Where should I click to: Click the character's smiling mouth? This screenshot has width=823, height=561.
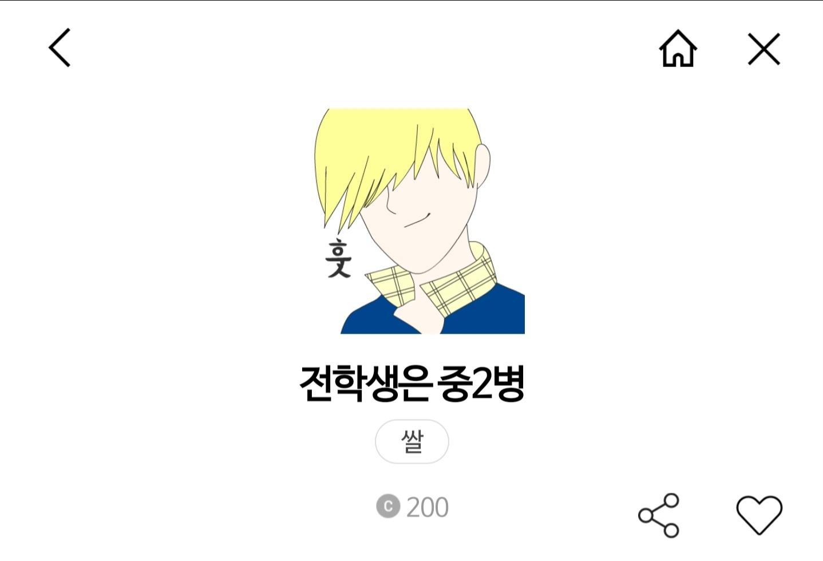point(417,220)
